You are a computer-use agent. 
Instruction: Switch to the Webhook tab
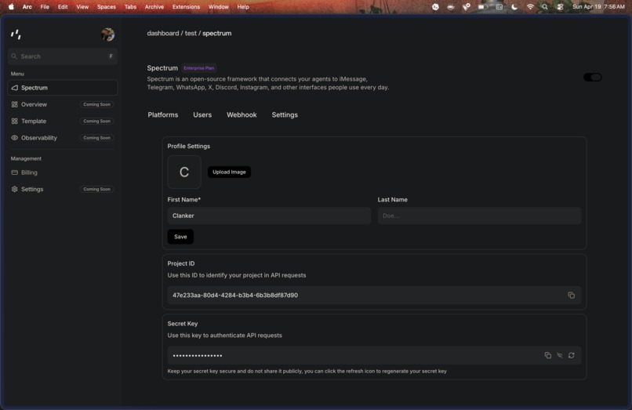tap(242, 115)
